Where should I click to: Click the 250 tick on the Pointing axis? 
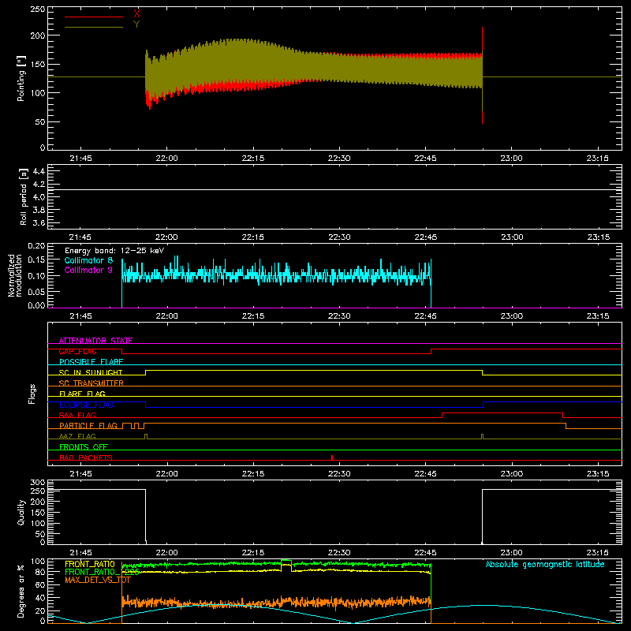[37, 9]
